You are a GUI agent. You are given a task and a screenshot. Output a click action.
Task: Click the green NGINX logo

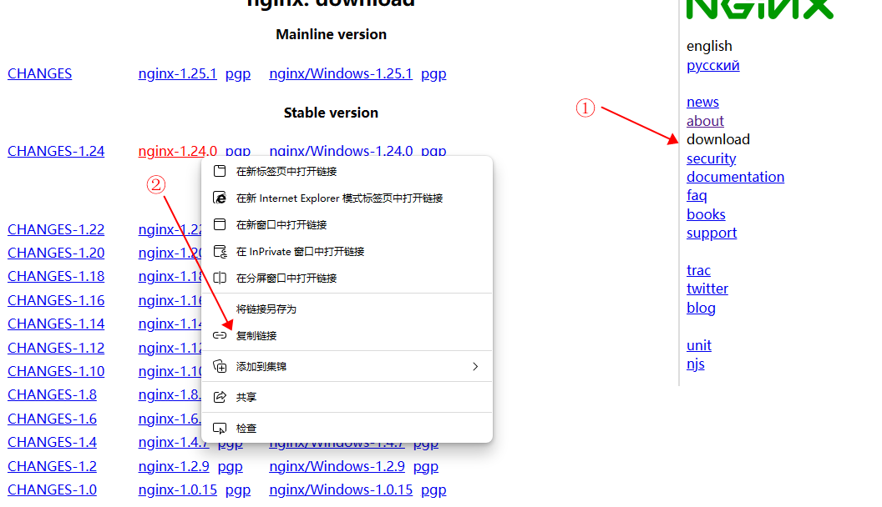(x=759, y=8)
